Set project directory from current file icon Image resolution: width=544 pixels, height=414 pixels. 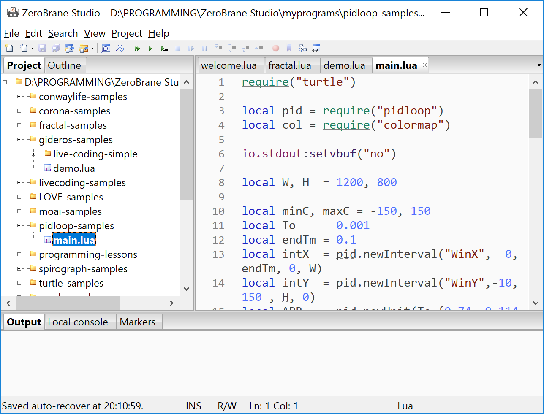[69, 48]
